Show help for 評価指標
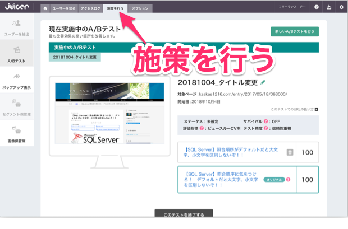This screenshot has width=348, height=229. tap(202, 128)
